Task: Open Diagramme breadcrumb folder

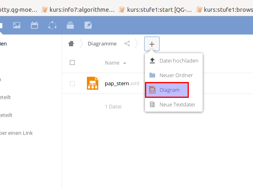Action: pos(102,44)
